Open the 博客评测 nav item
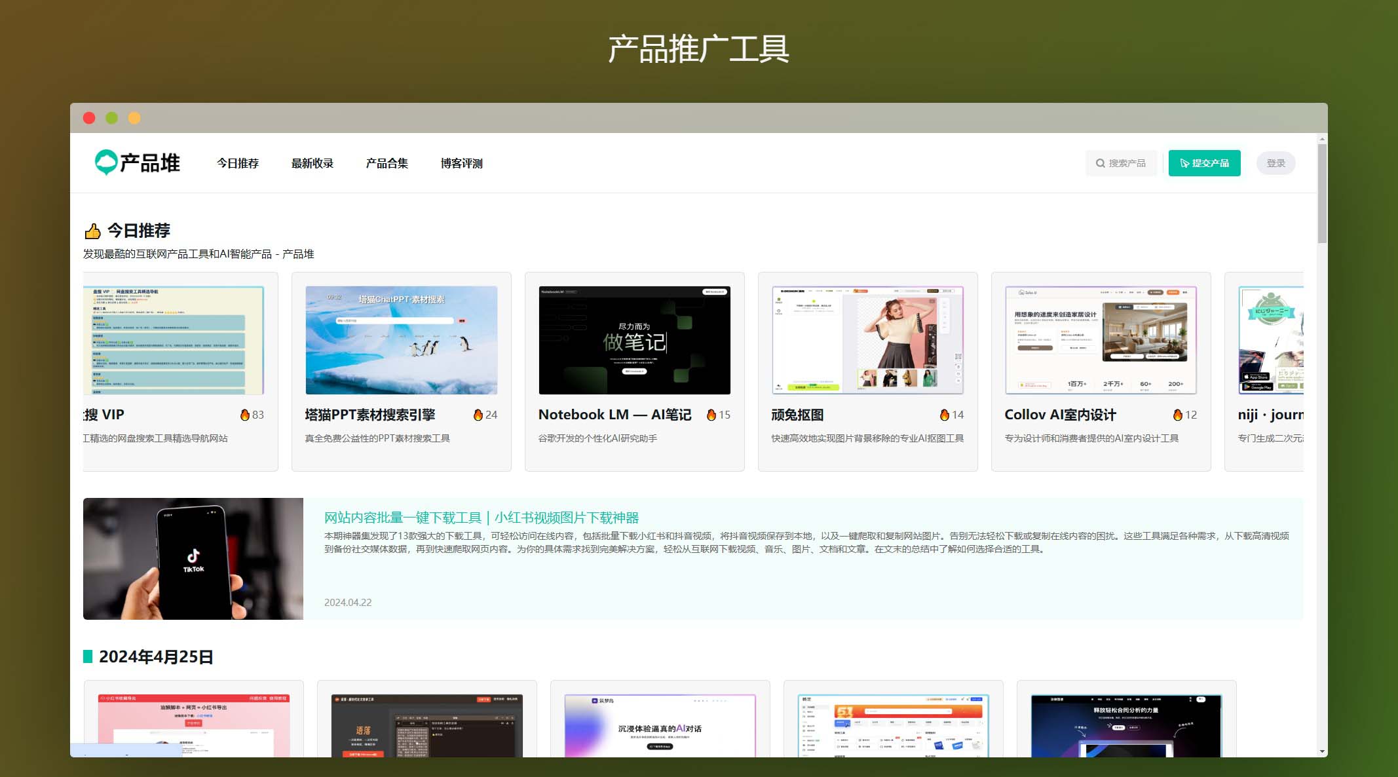This screenshot has width=1398, height=777. 462,163
